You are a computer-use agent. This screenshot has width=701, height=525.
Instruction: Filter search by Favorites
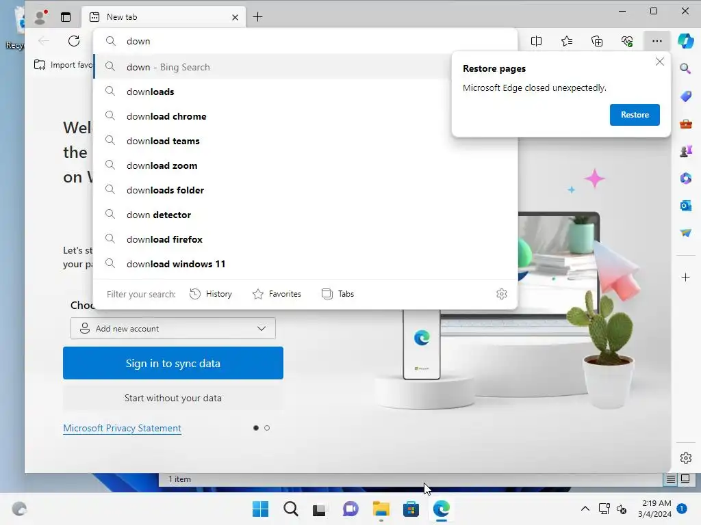(277, 294)
